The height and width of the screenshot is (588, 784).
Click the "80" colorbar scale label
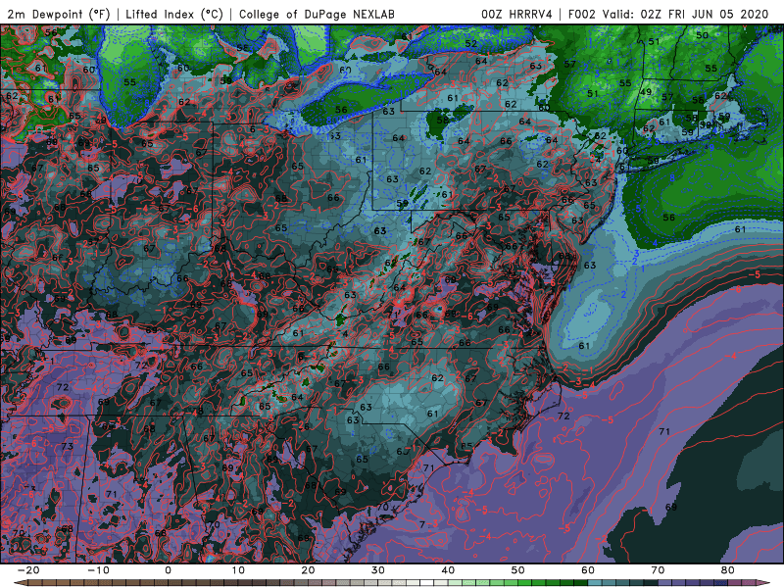(728, 570)
